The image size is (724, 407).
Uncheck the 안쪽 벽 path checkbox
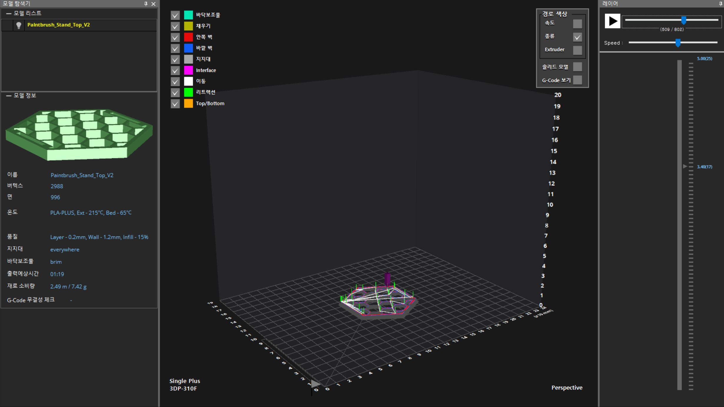[175, 37]
